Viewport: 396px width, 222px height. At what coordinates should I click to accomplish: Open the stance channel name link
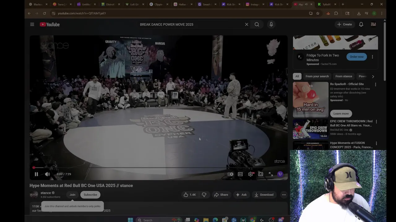tap(45, 193)
